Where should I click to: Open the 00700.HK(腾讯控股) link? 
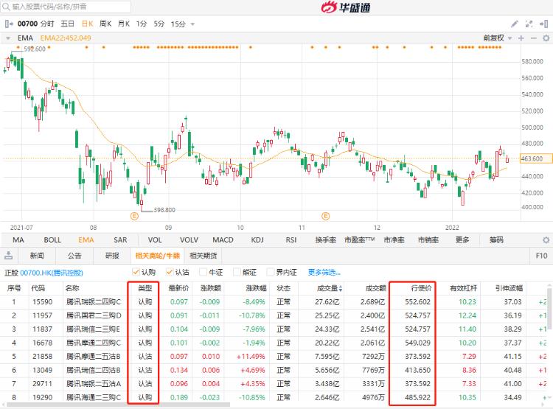(55, 272)
